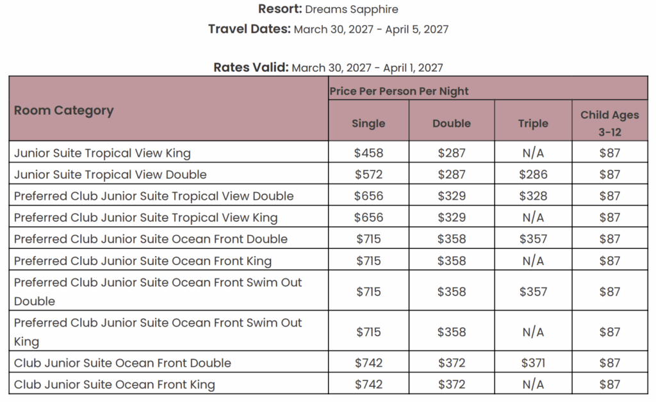Viewport: 656px width, 402px height.
Task: Click the Travel Dates line
Action: [x=328, y=29]
